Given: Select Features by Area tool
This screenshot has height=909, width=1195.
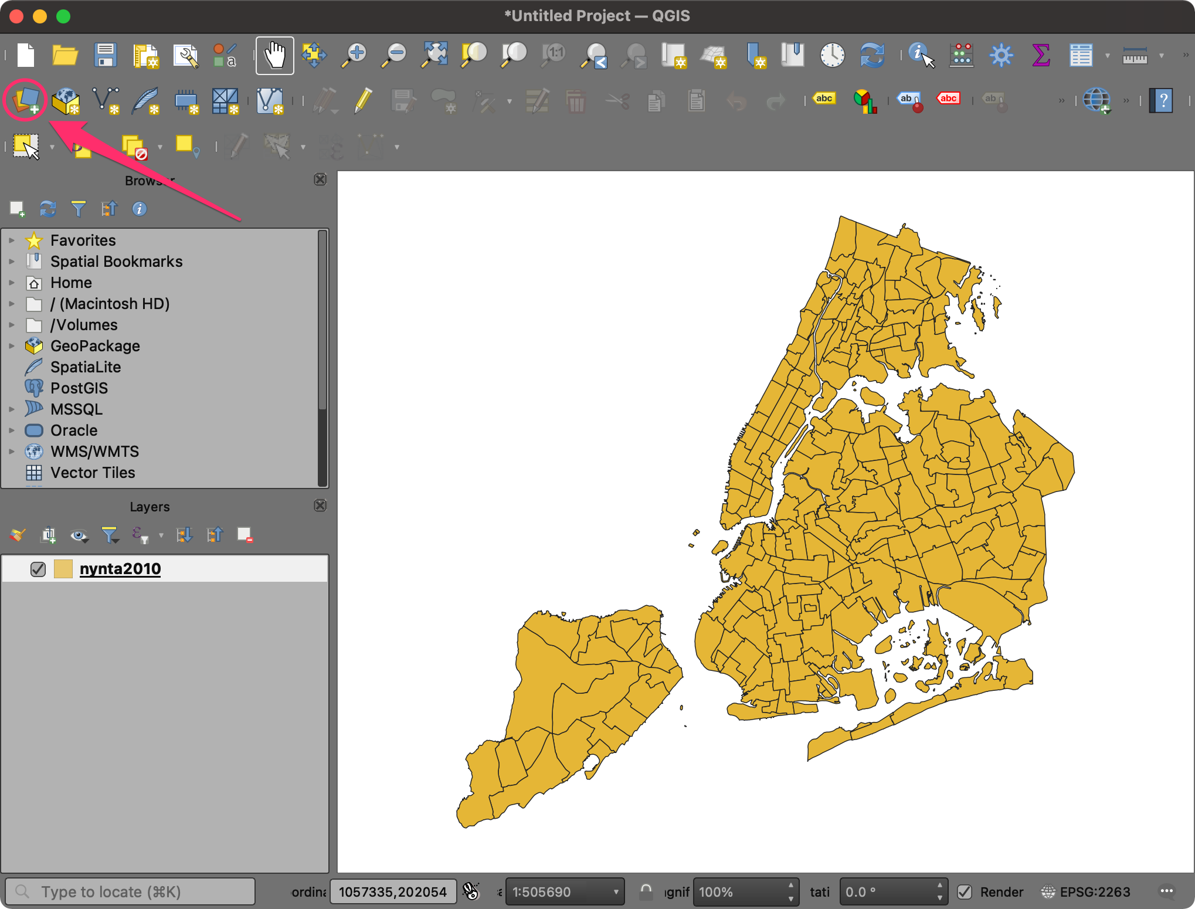Looking at the screenshot, I should pos(26,146).
